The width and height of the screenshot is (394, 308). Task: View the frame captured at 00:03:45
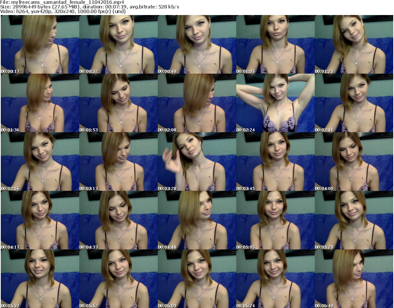[x=275, y=162]
